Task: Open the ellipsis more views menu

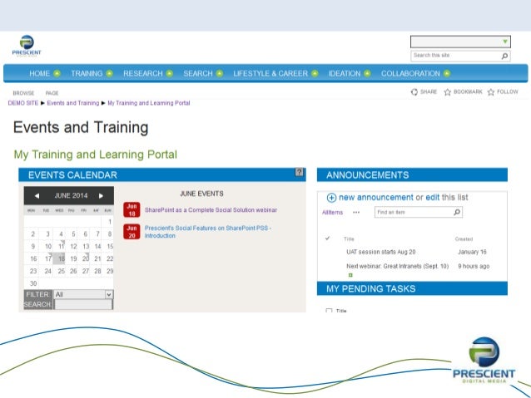Action: coord(356,213)
